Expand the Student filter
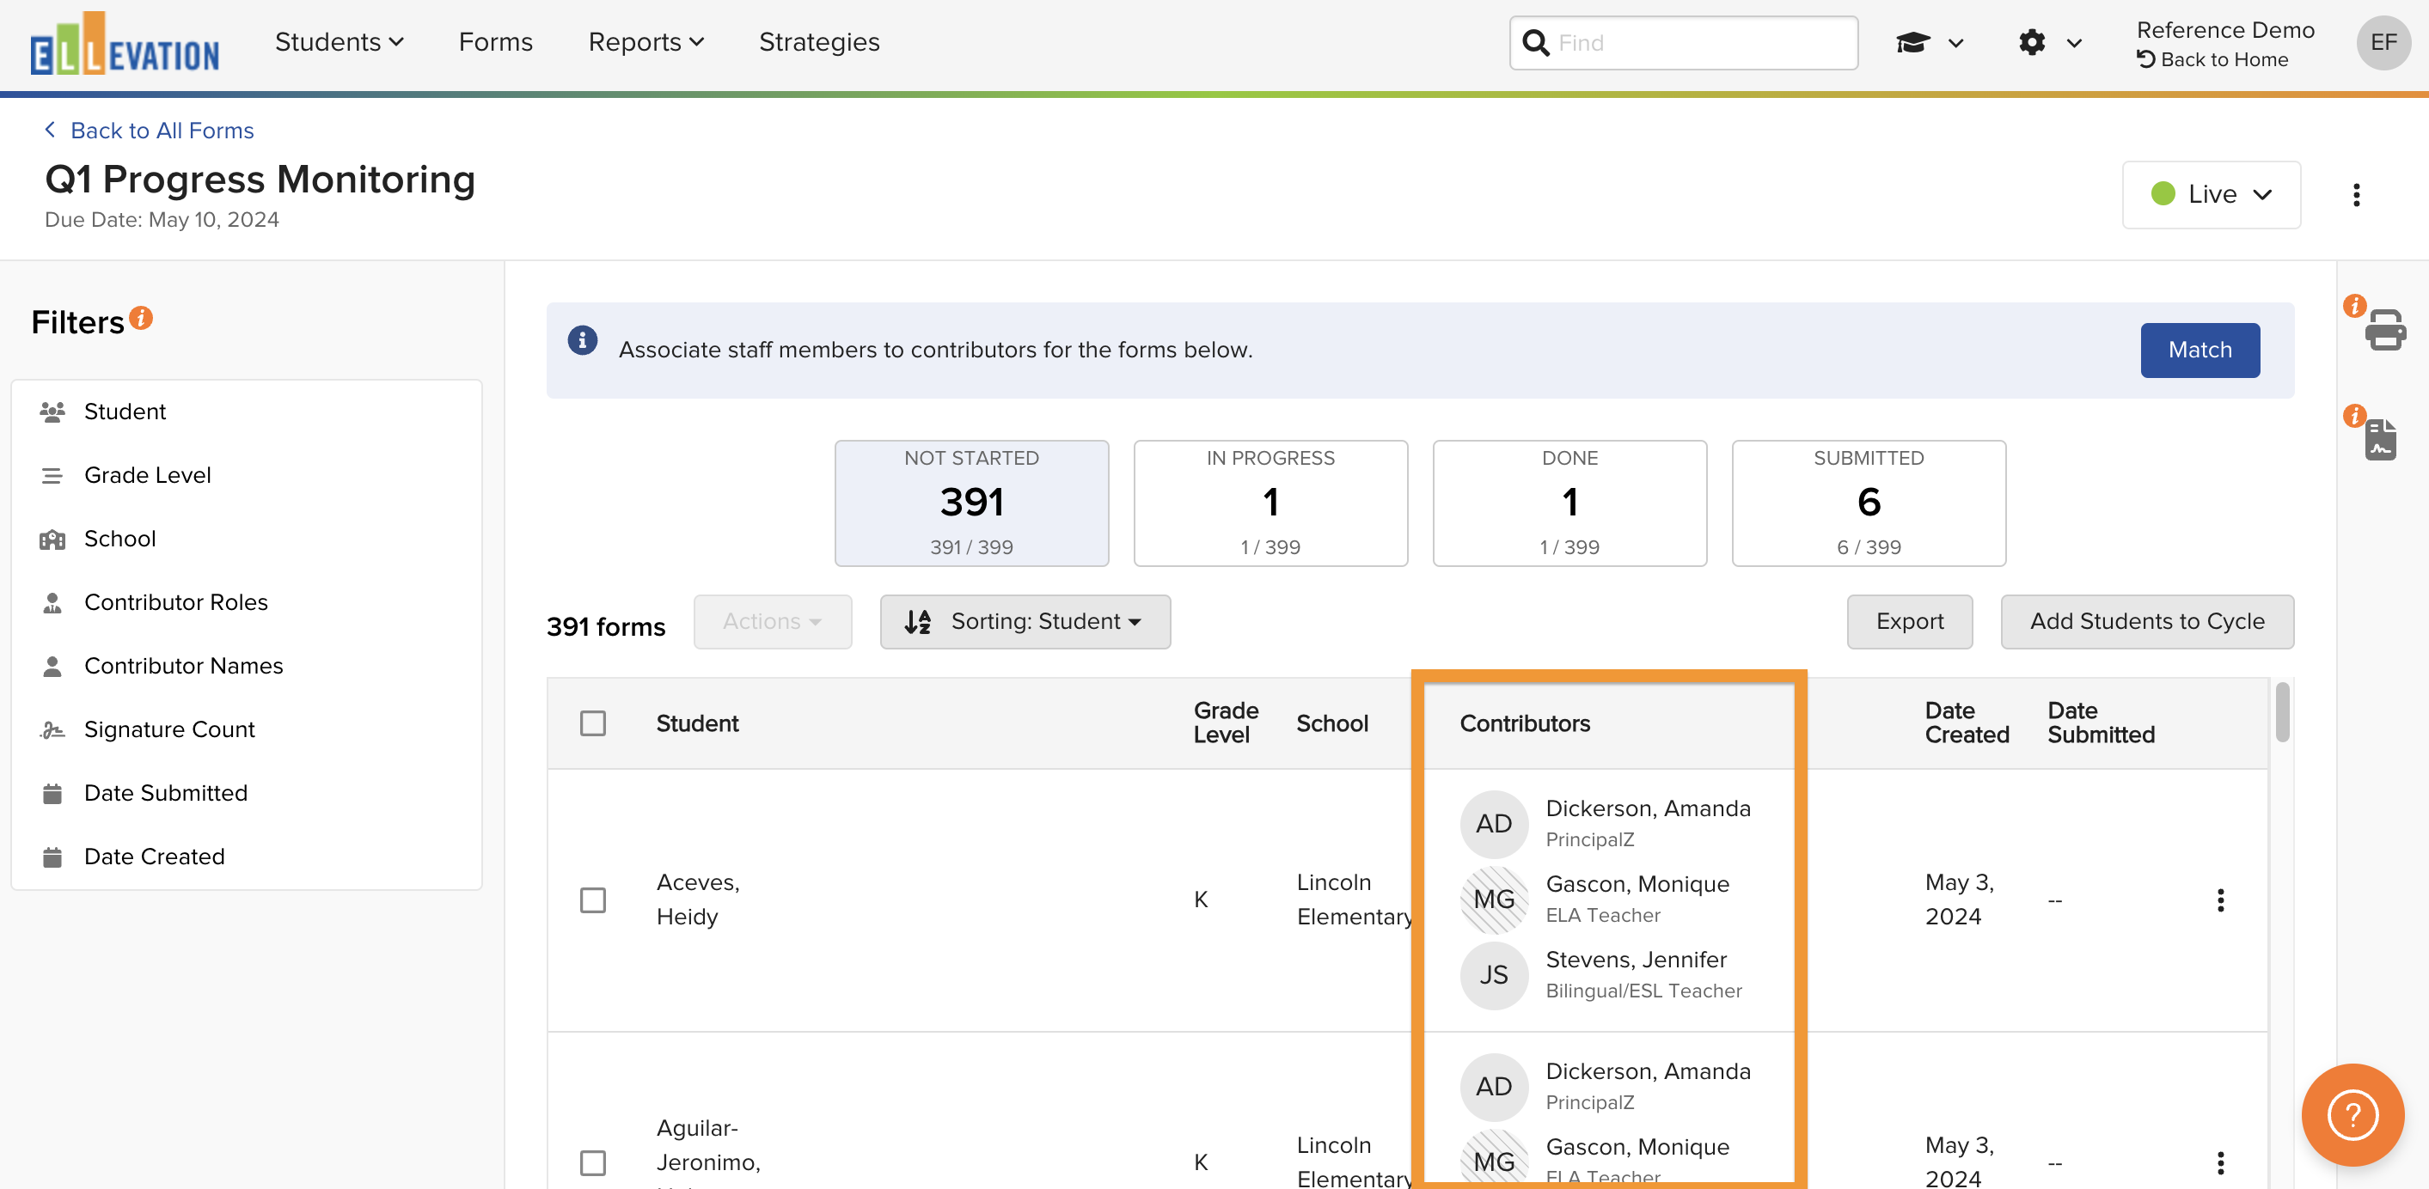 (x=246, y=412)
